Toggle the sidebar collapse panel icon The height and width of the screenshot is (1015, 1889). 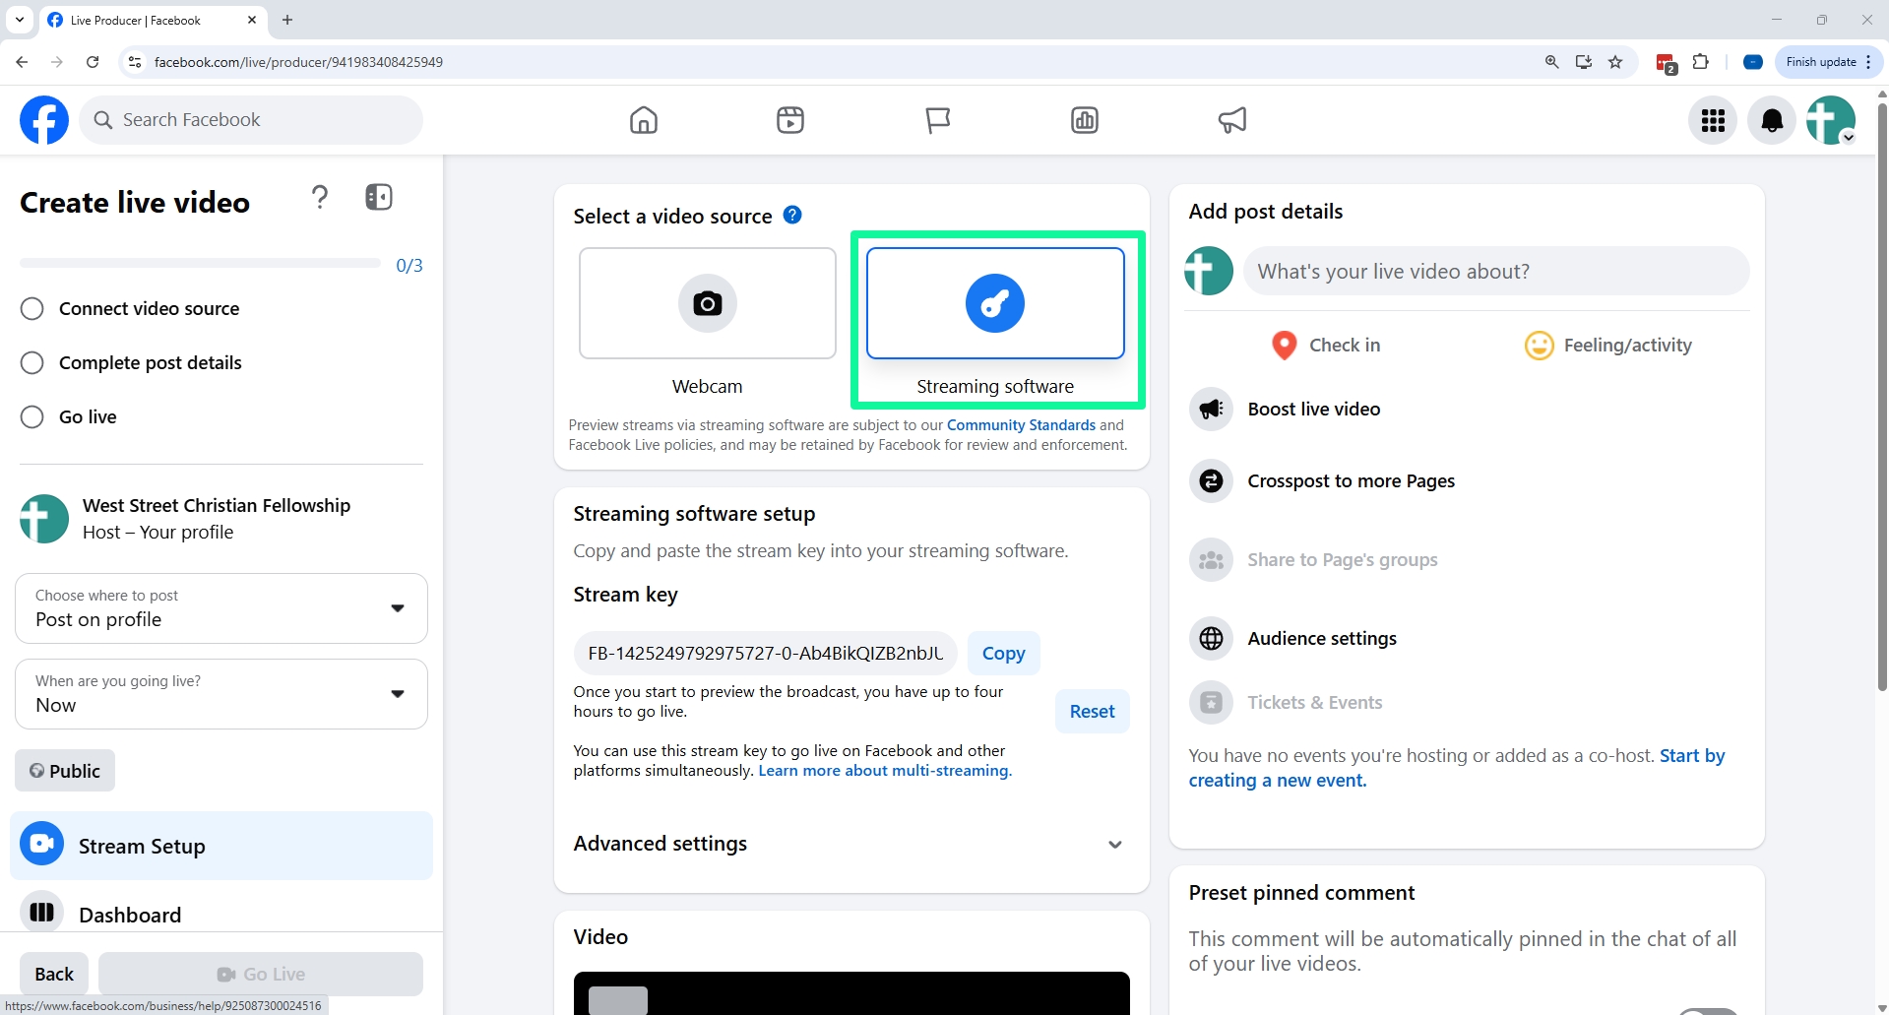tap(379, 197)
